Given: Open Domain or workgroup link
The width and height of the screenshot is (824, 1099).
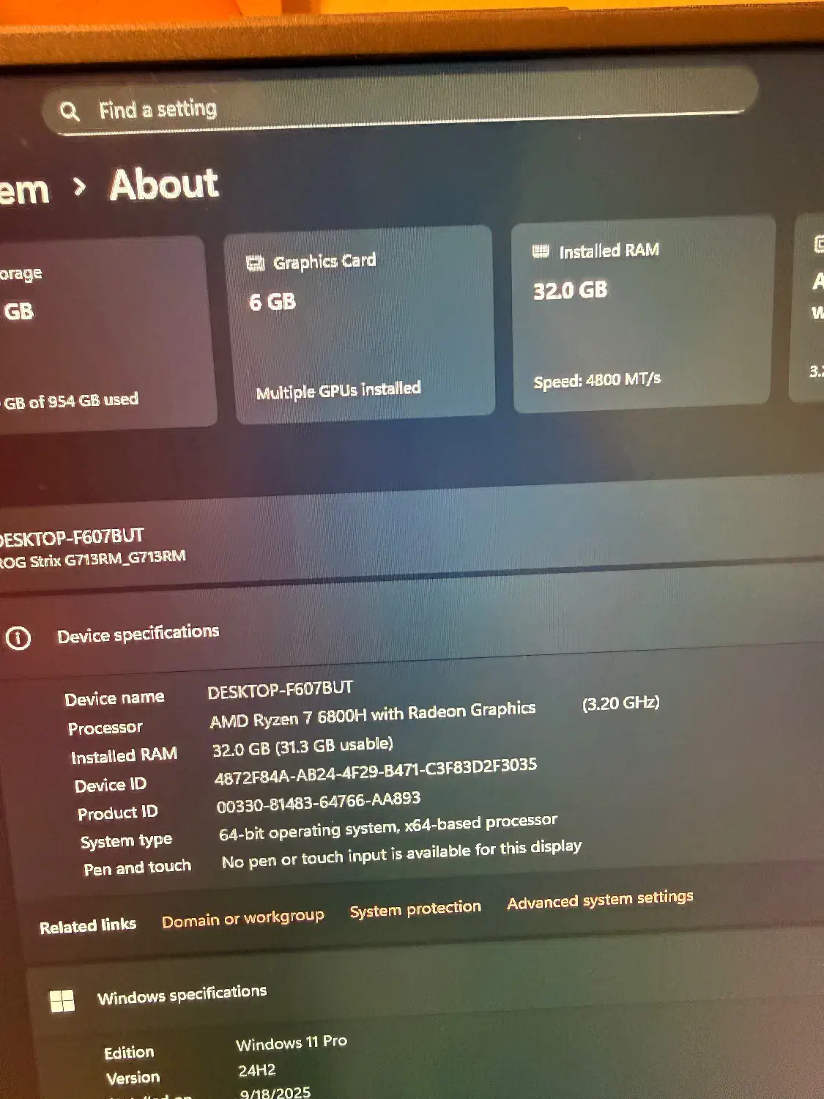Looking at the screenshot, I should (242, 918).
